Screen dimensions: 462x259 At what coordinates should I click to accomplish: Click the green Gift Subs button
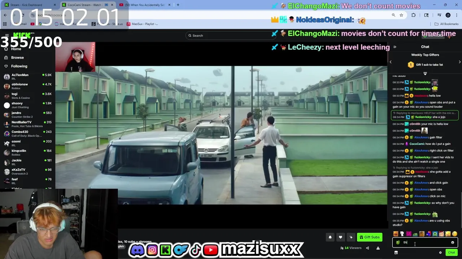[370, 237]
